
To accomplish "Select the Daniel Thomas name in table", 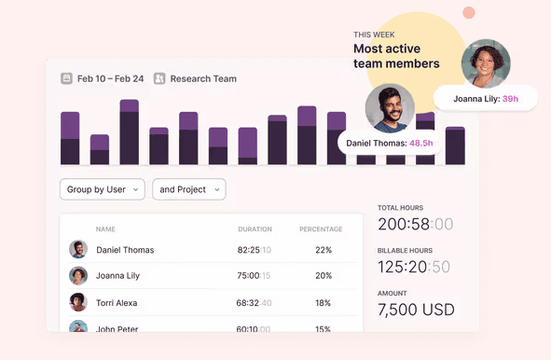I will tap(125, 250).
